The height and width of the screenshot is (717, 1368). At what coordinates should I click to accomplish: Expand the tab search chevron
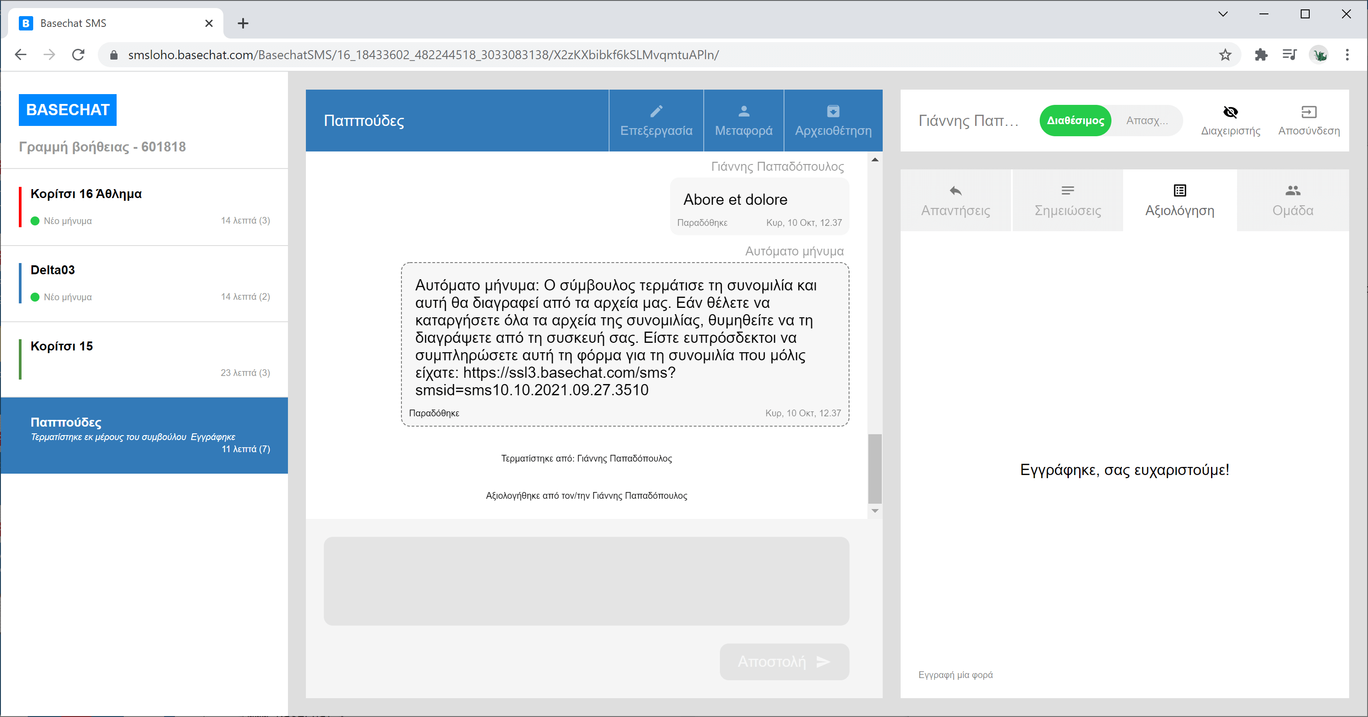[1223, 14]
